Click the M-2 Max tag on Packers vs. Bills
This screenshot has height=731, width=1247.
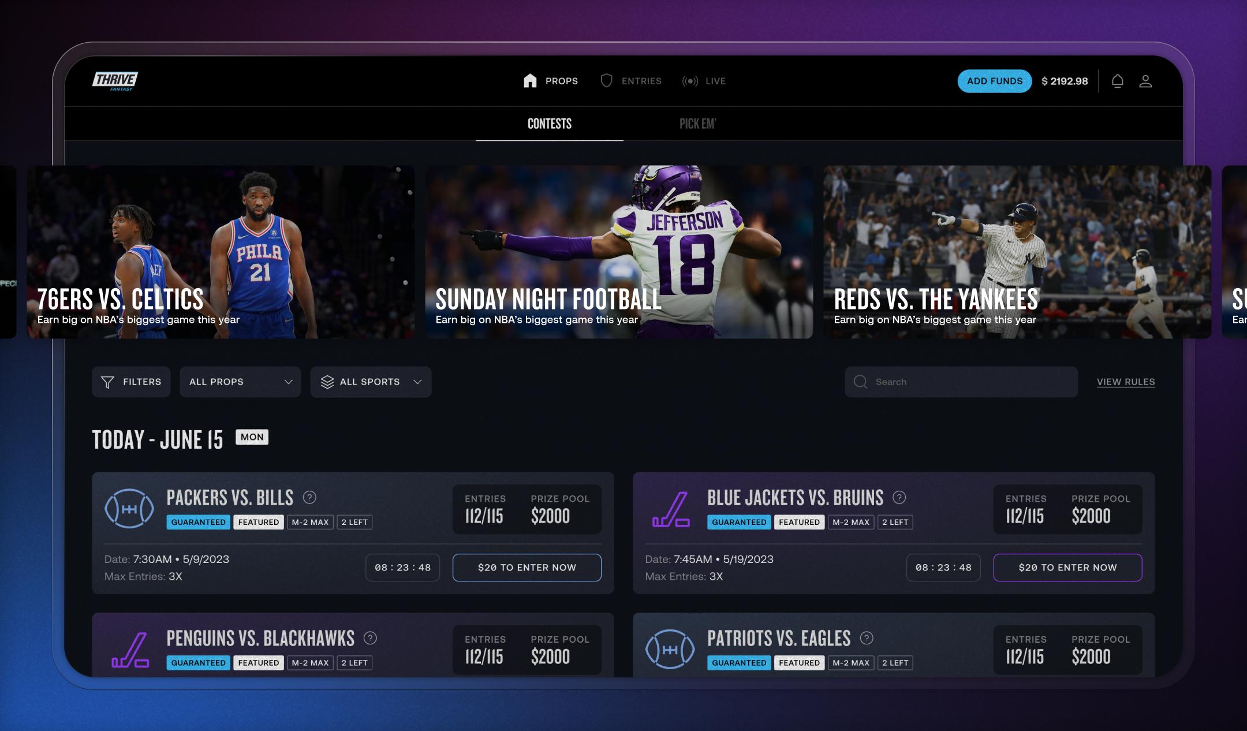[x=310, y=522]
